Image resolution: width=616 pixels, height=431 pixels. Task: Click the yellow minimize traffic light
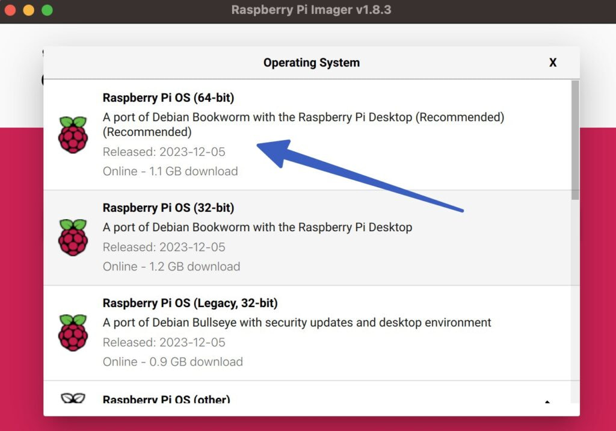pyautogui.click(x=27, y=10)
